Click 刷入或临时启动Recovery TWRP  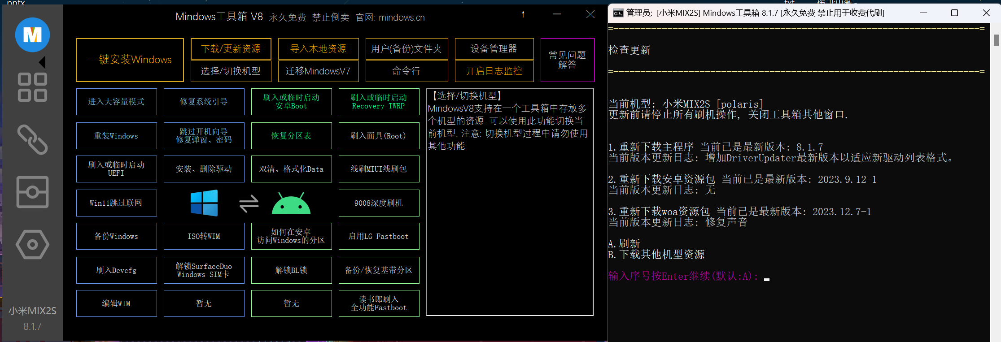[379, 102]
